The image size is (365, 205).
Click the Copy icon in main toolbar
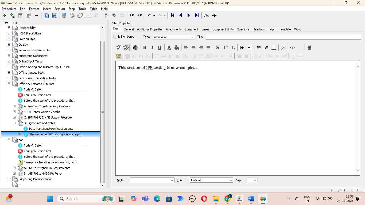point(114,15)
